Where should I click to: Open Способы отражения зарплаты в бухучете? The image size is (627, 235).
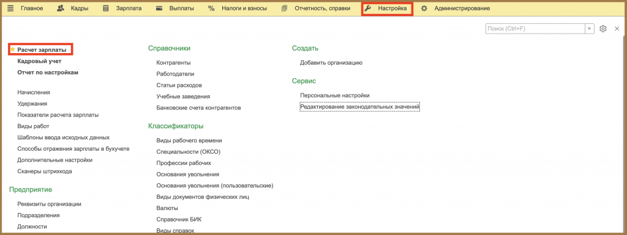73,148
